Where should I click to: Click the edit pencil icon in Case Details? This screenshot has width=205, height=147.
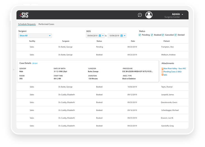point(33,63)
